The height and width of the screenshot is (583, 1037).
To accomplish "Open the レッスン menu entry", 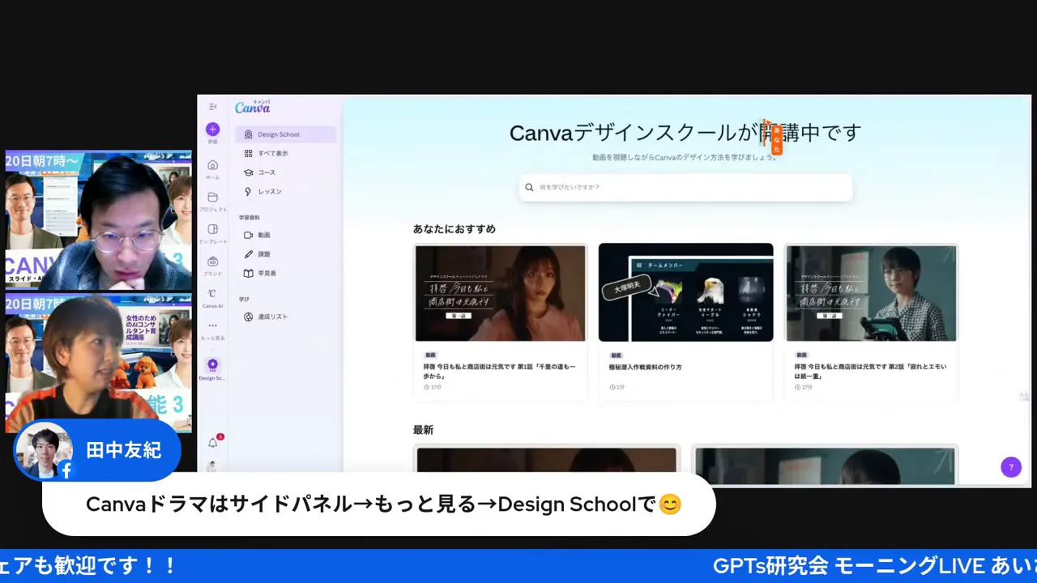I will click(268, 191).
